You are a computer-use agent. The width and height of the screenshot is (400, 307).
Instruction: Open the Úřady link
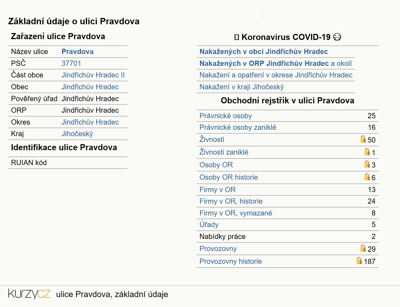[x=209, y=225]
